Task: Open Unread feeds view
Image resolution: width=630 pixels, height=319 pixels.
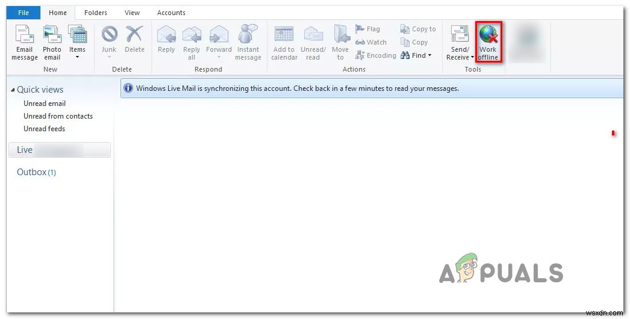Action: tap(44, 129)
